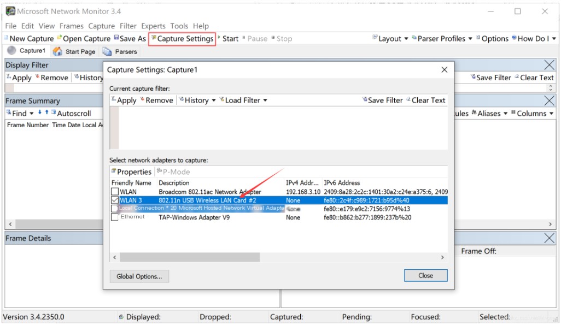Switch to the Parsers tab
Image resolution: width=561 pixels, height=326 pixels.
point(120,51)
